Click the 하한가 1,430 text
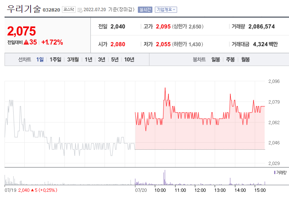The height and width of the screenshot is (198, 289). coord(187,44)
